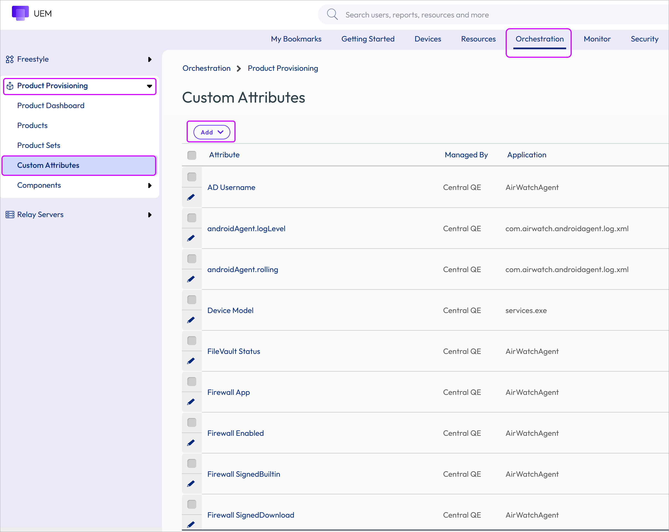Open the My Bookmarks tab
This screenshot has height=532, width=669.
click(x=296, y=39)
